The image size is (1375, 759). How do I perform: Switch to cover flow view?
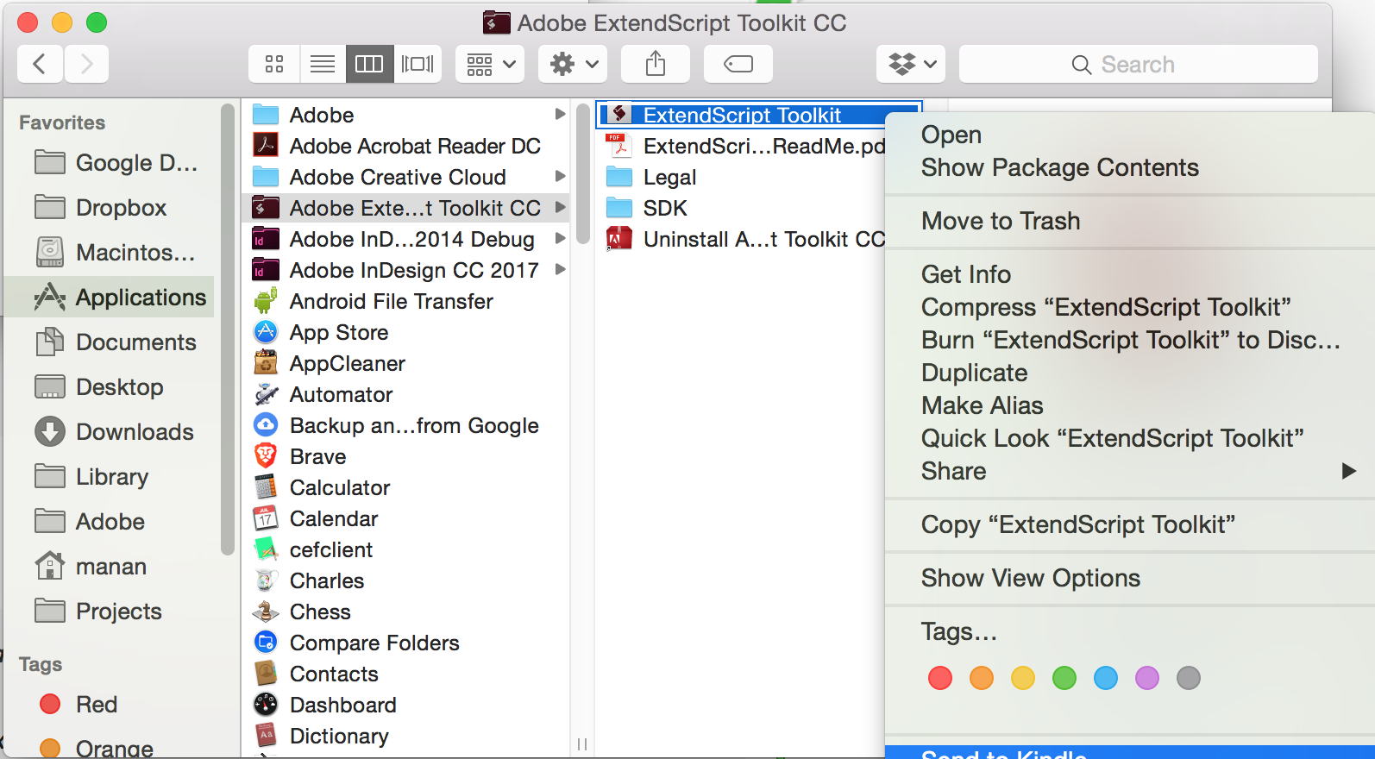(x=418, y=64)
